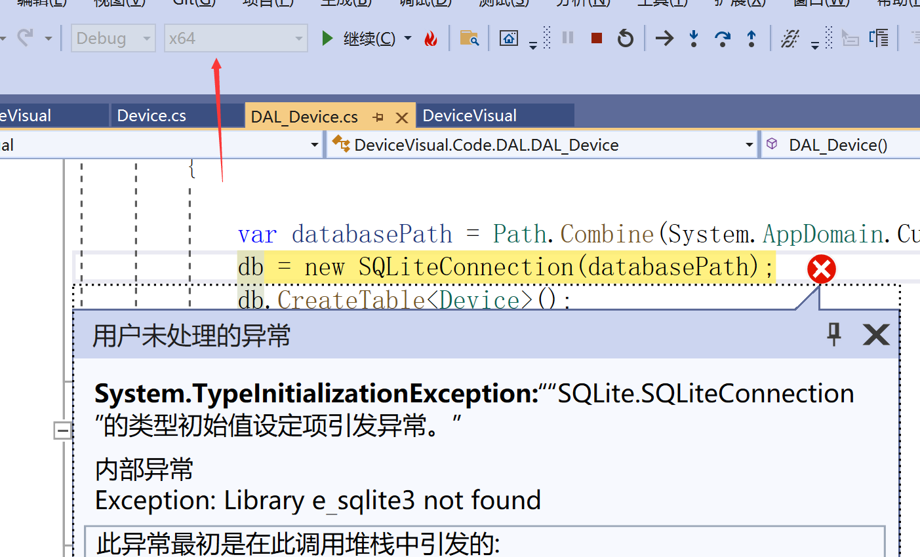Open the DAL_Device() member dropdown

[x=839, y=144]
